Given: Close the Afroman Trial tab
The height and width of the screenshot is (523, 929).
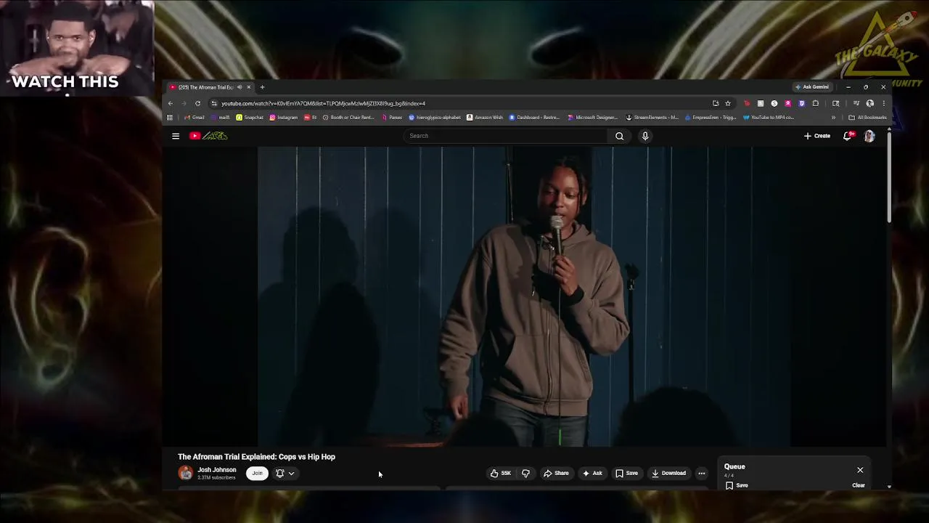Looking at the screenshot, I should pyautogui.click(x=248, y=87).
